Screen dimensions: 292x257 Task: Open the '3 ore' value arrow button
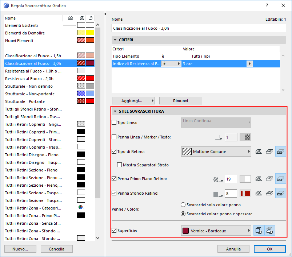tap(249, 64)
